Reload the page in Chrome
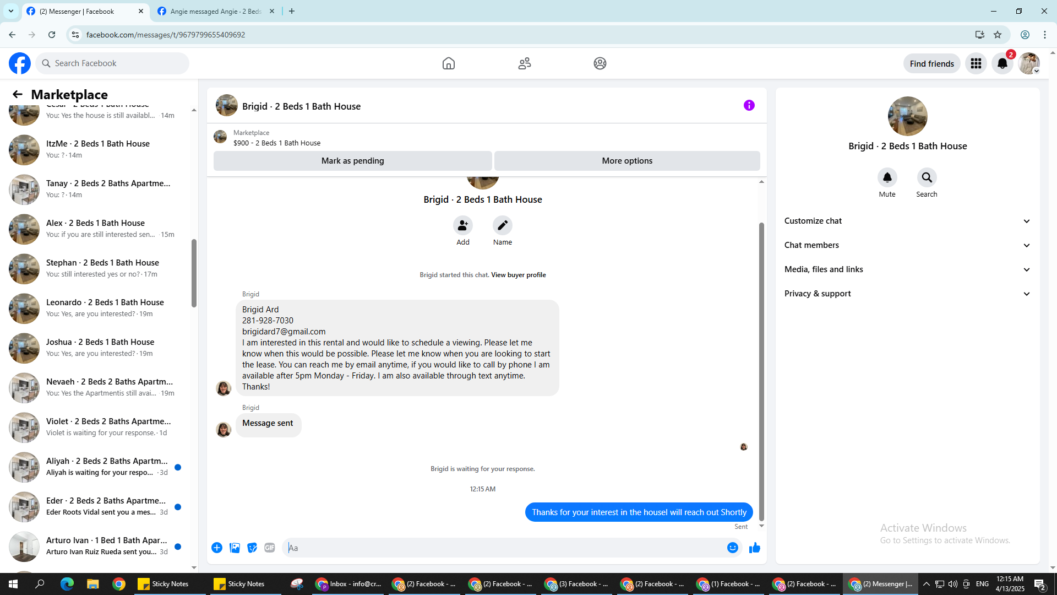This screenshot has width=1057, height=595. coord(52,35)
